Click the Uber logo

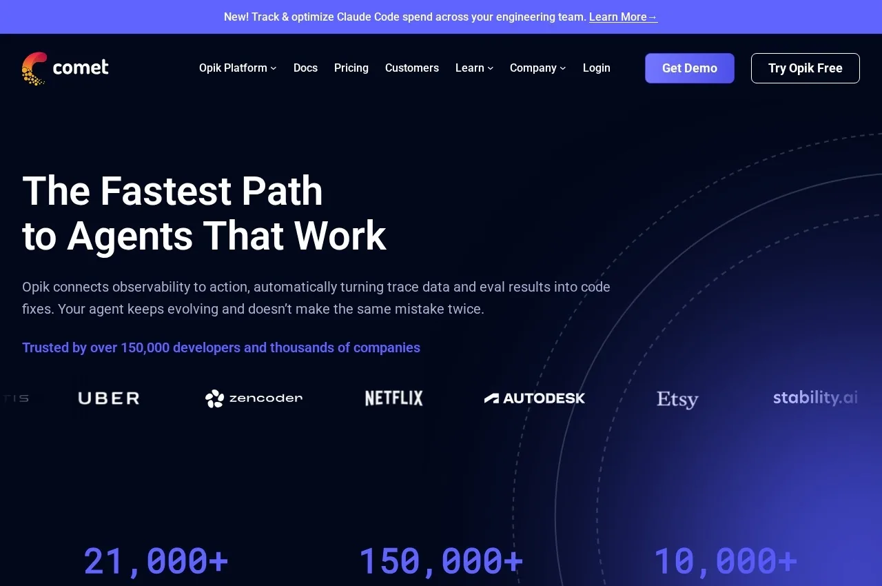(109, 398)
